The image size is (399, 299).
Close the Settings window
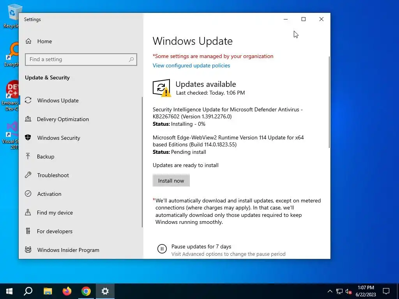321,19
